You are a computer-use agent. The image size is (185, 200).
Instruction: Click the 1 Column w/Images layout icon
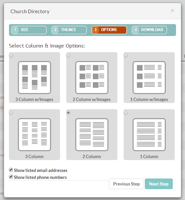[149, 78]
